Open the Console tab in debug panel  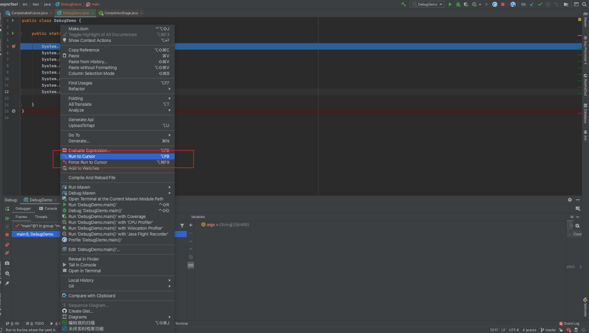coord(50,208)
